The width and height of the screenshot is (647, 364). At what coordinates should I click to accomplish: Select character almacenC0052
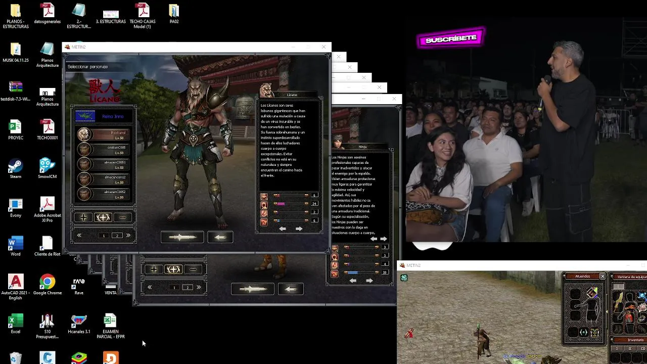[x=103, y=194]
